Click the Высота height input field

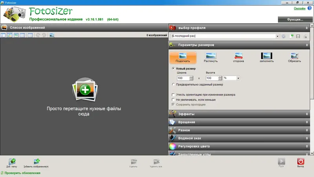(x=212, y=78)
